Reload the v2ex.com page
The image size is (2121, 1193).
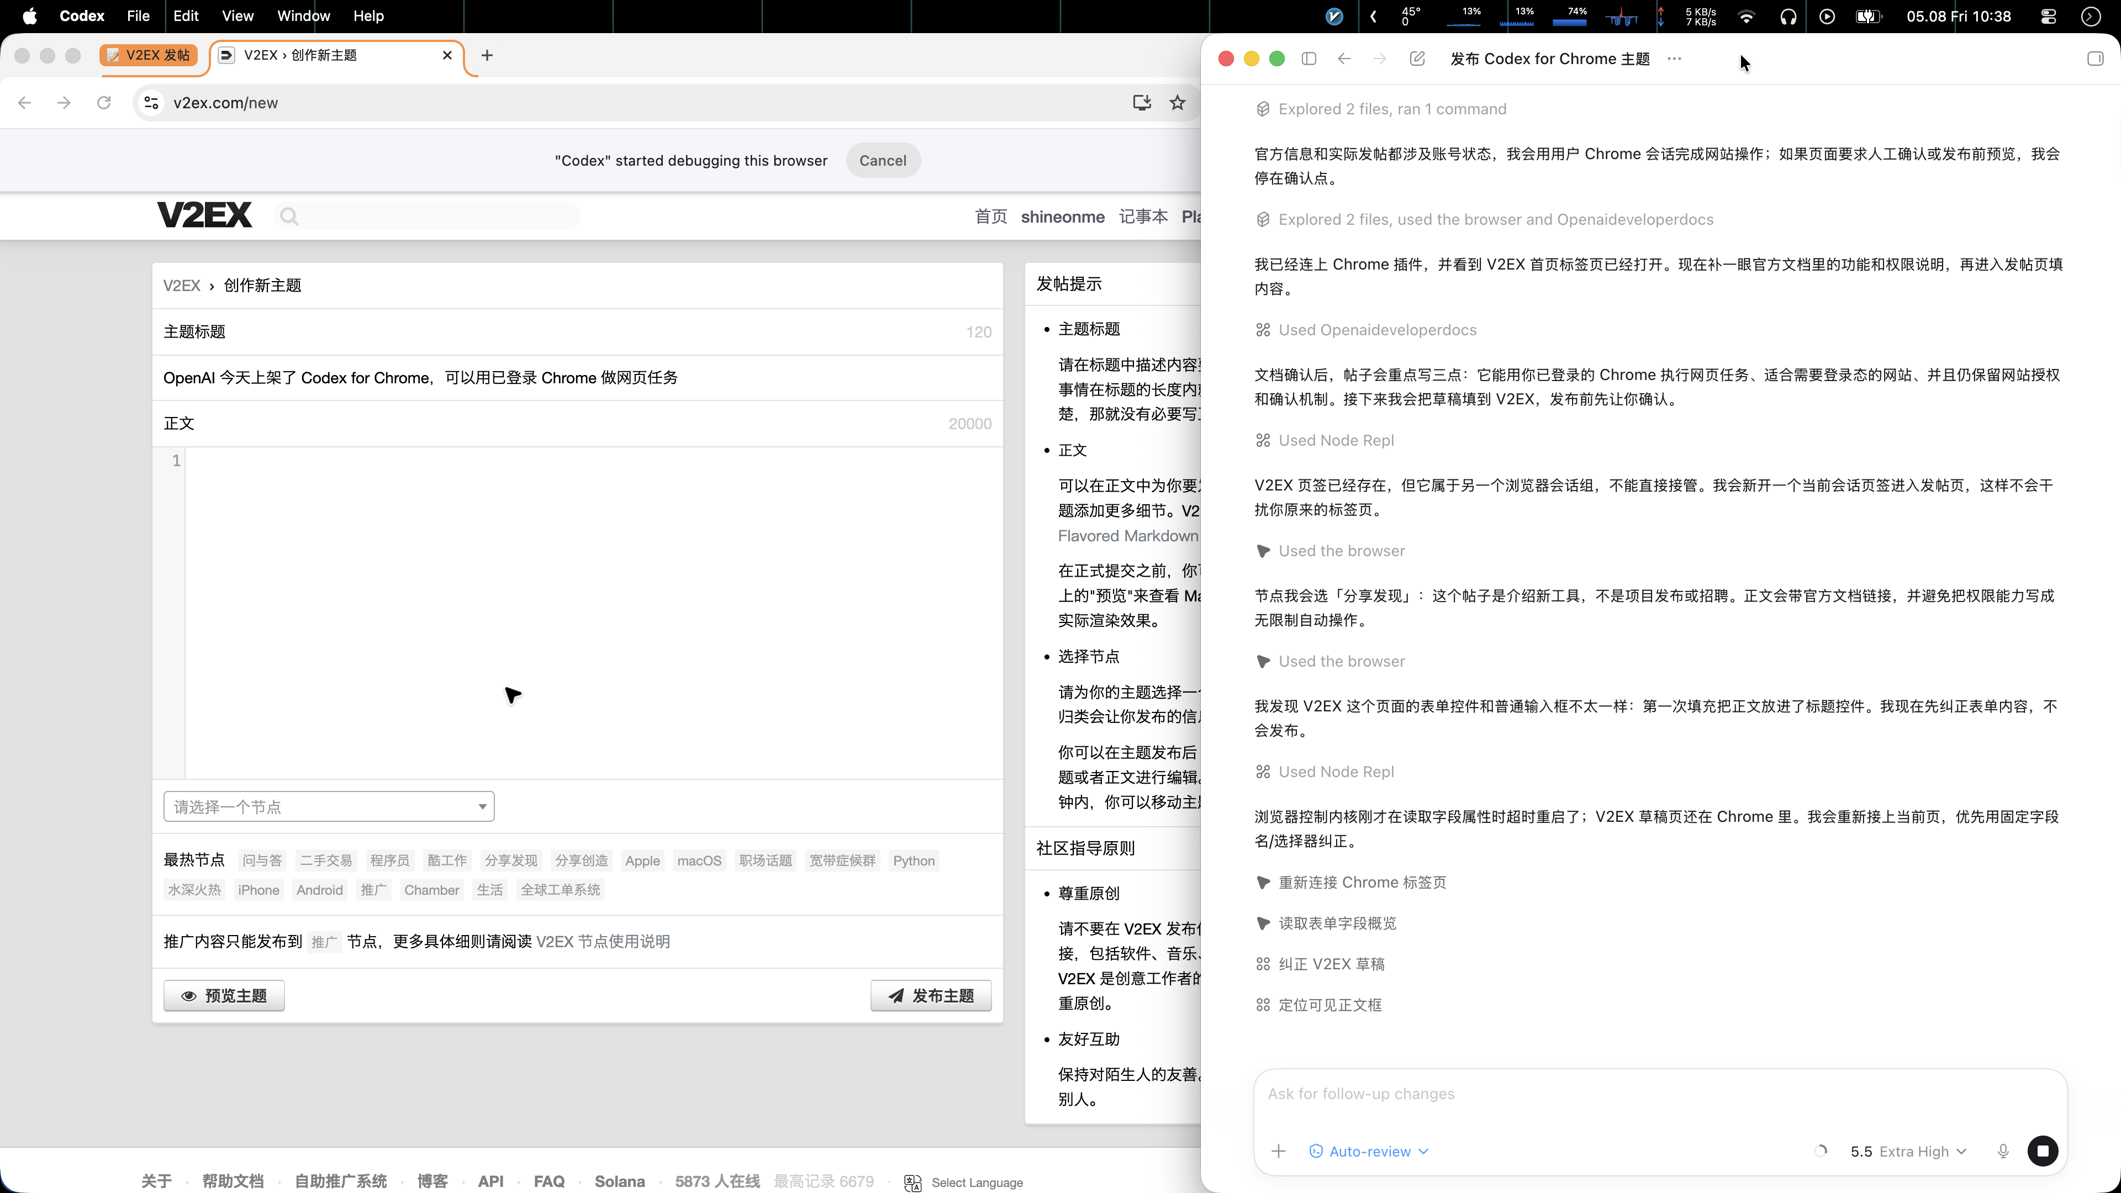(x=104, y=103)
